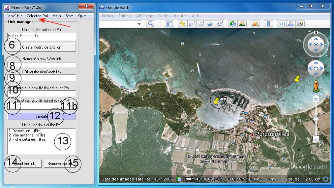Add a path in Google Earth toolbar

[201, 24]
